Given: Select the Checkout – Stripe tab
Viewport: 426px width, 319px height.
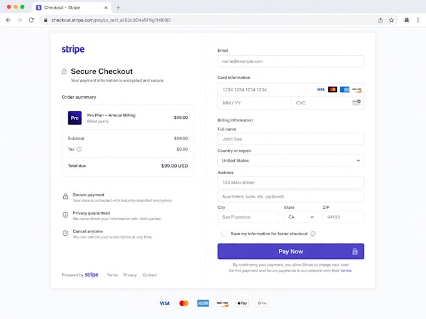Looking at the screenshot, I should coord(71,8).
